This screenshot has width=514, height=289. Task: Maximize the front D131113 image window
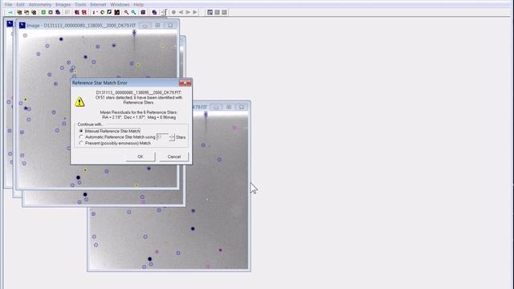[x=157, y=25]
